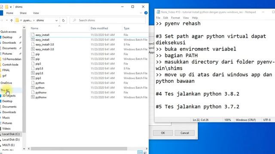Go up one folder level arrow
The image size is (275, 154).
pyautogui.click(x=12, y=21)
